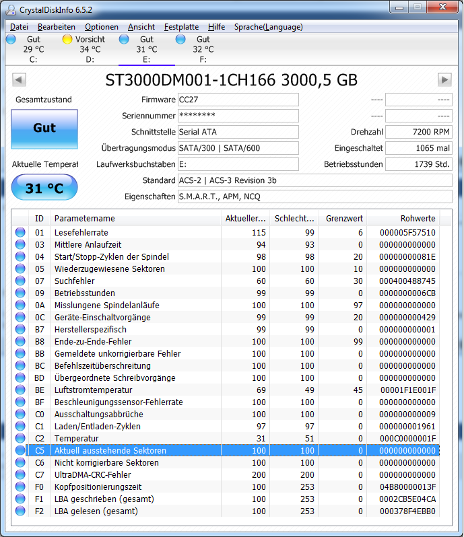Open the Festplatte menu
464x537 pixels.
(181, 27)
